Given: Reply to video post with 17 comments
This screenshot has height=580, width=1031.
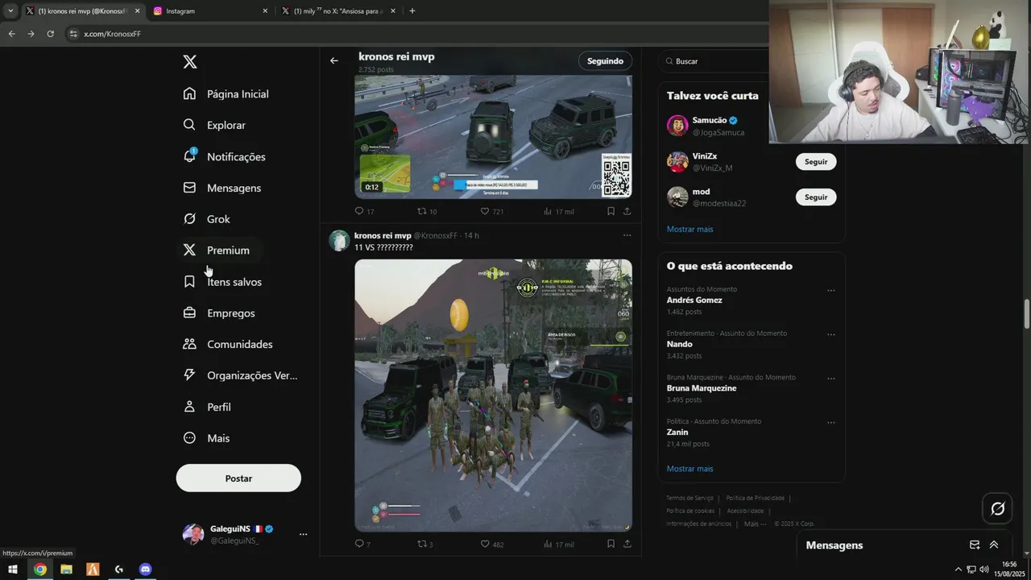Looking at the screenshot, I should tap(359, 211).
